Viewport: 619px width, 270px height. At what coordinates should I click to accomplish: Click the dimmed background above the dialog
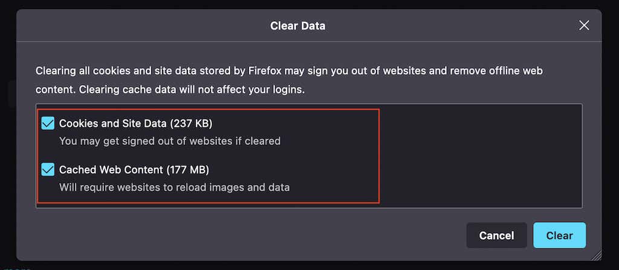pos(302,4)
